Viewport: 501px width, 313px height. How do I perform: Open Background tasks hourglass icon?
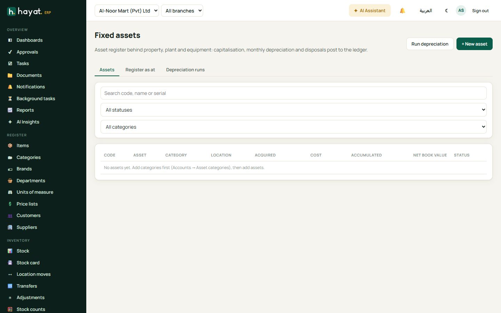click(x=10, y=99)
